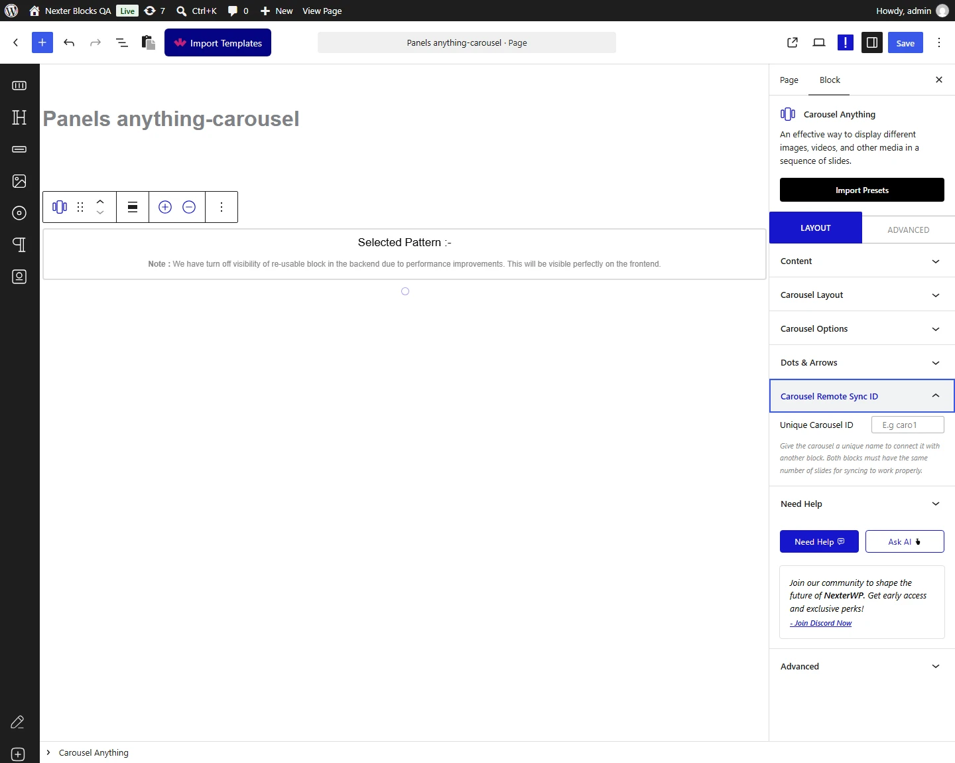Collapse the Need Help section
The height and width of the screenshot is (763, 955).
tap(862, 504)
